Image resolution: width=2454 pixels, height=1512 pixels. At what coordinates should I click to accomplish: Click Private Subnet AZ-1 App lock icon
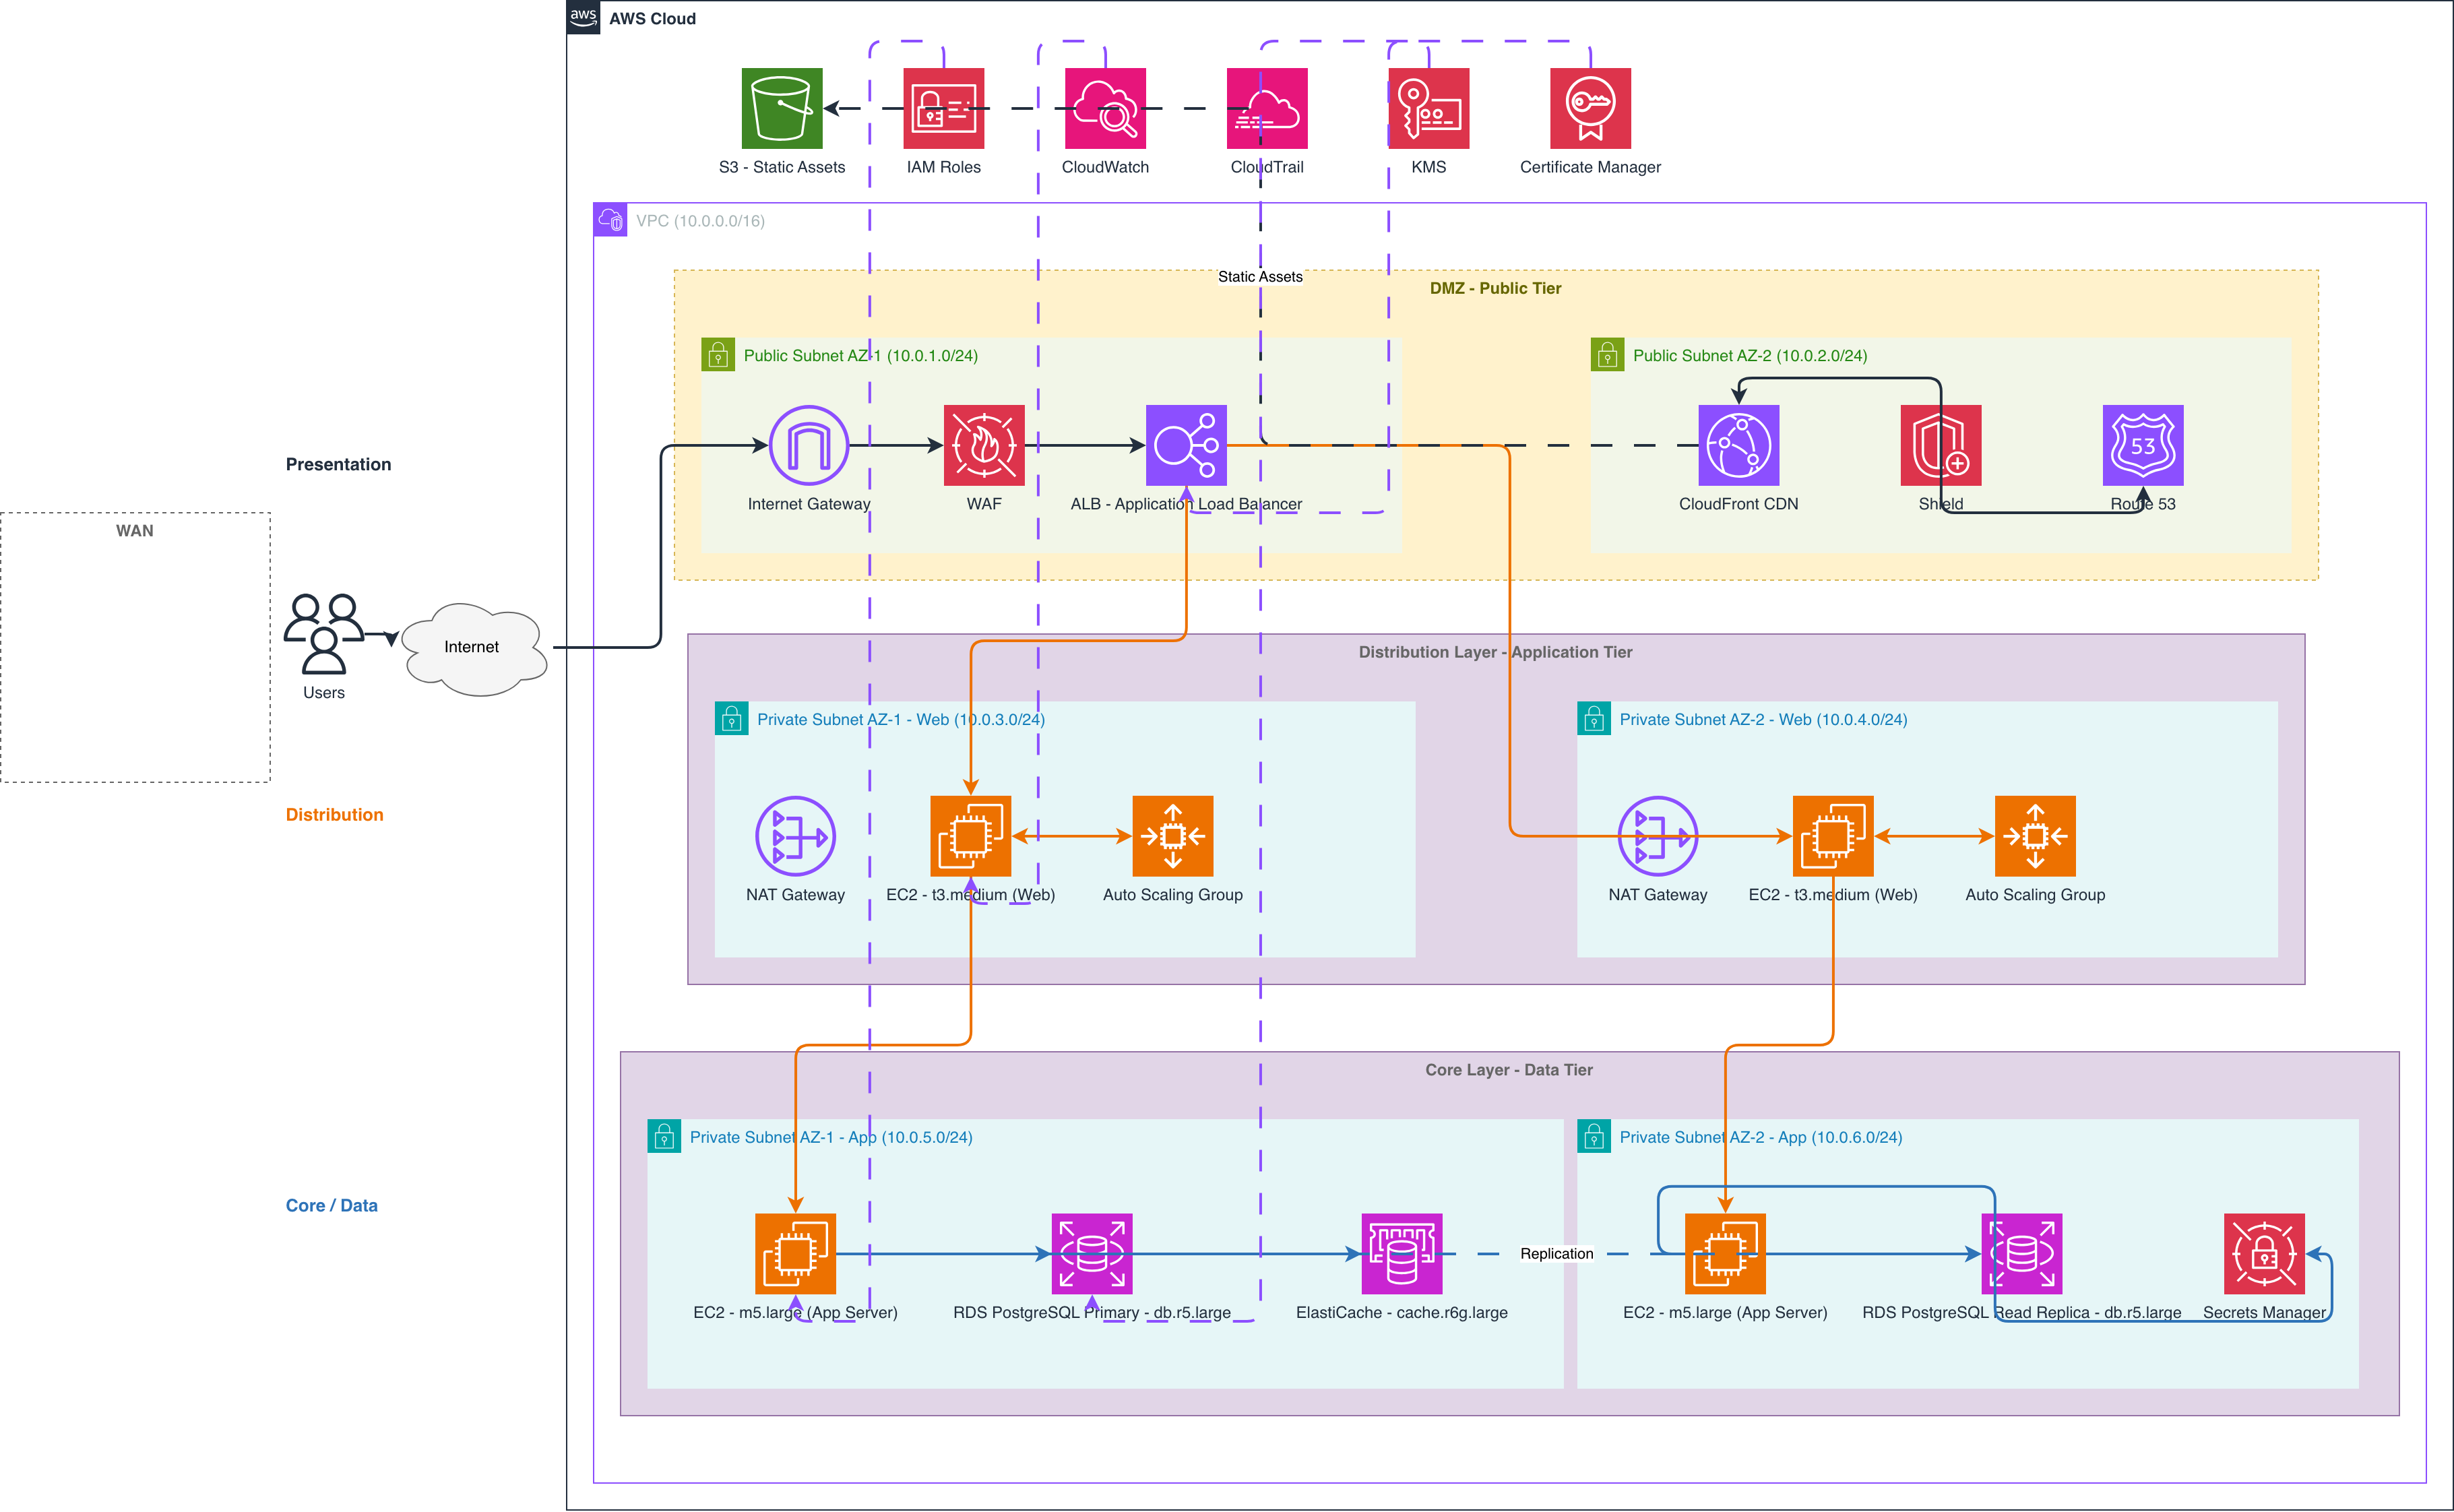tap(664, 1136)
